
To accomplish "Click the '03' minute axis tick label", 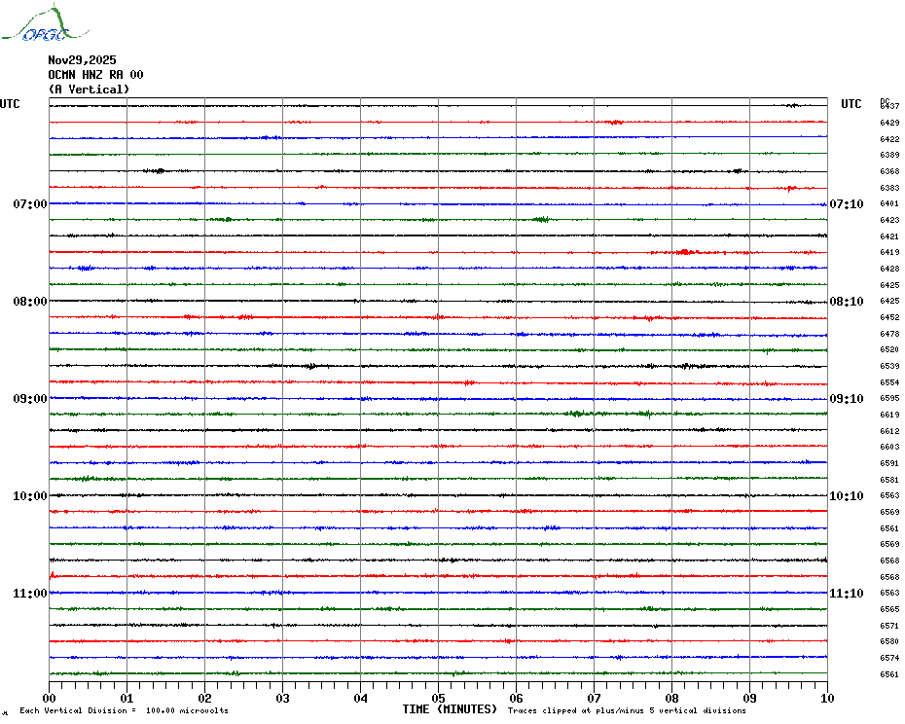I will click(x=283, y=698).
